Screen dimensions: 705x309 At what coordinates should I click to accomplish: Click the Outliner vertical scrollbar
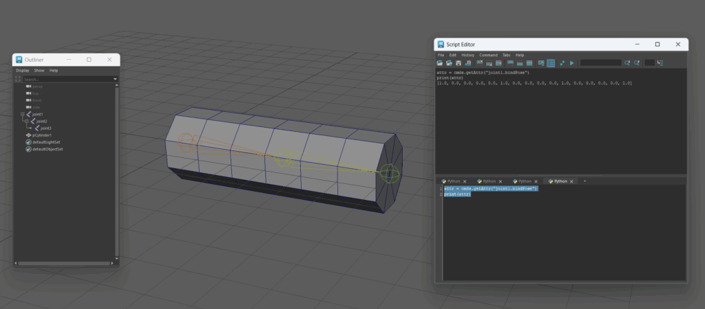(x=116, y=172)
